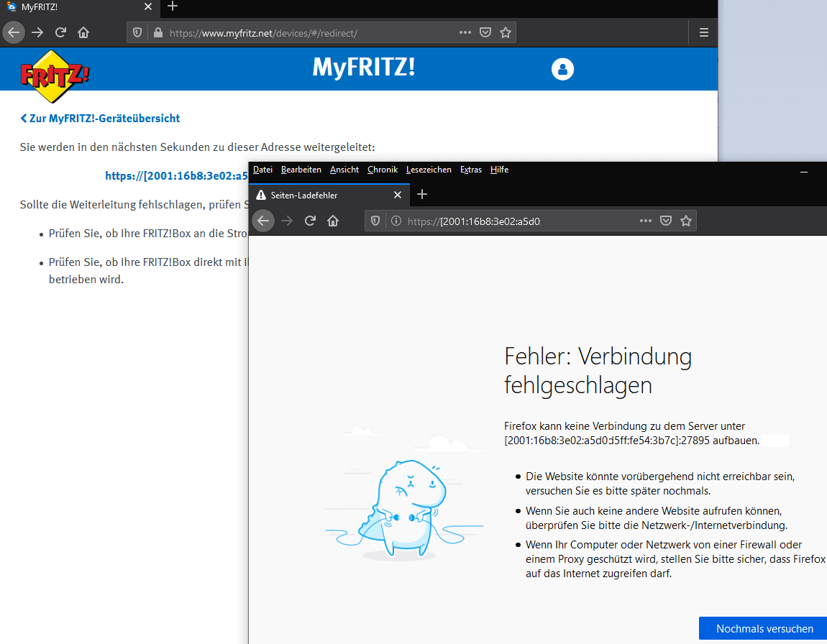Reload the MyFRITZ! page
This screenshot has width=827, height=644.
tap(60, 32)
